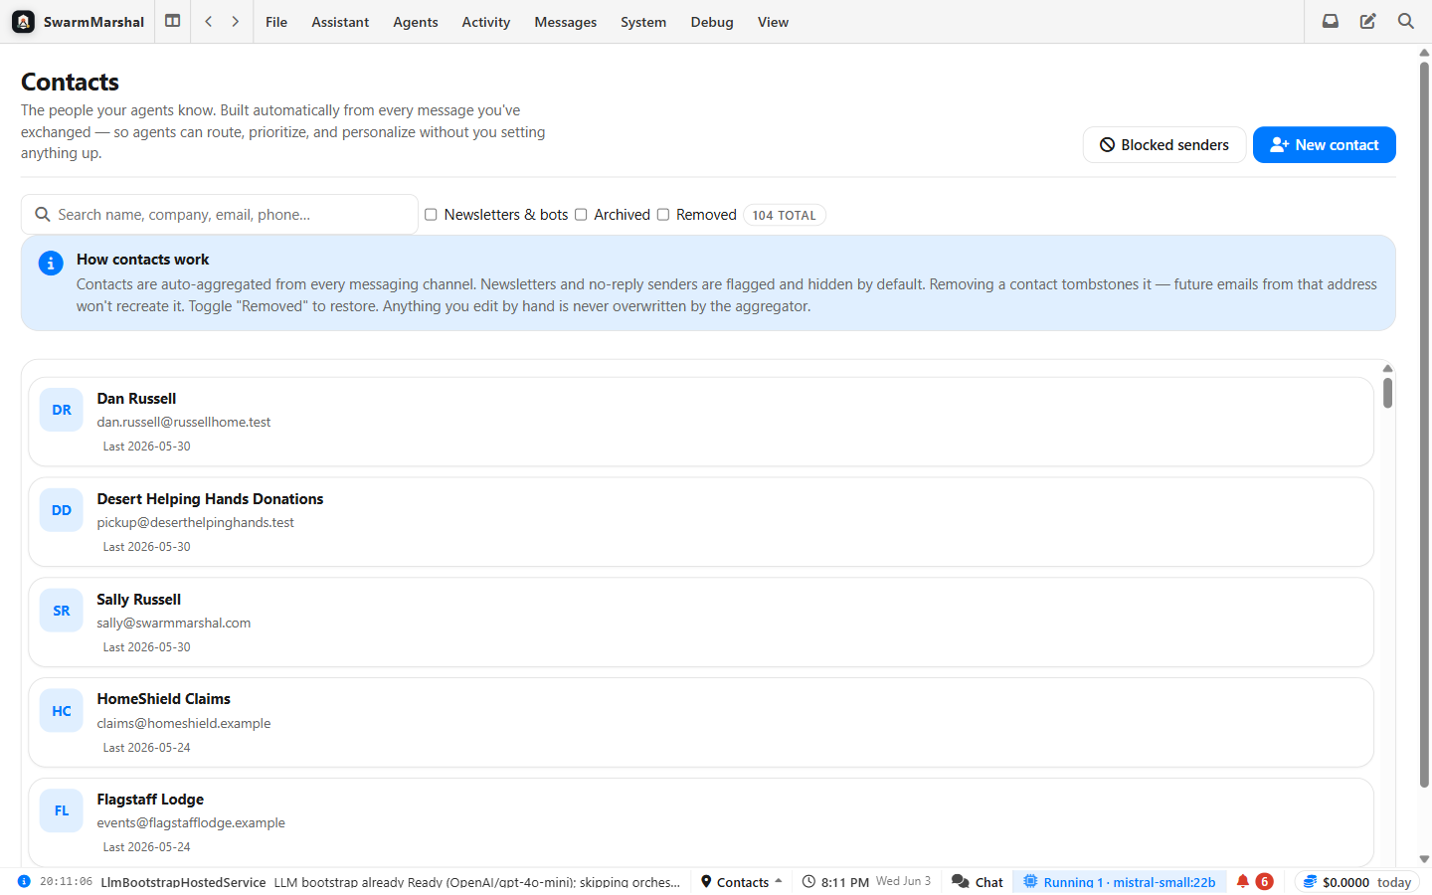Open the View menu
Image resolution: width=1432 pixels, height=895 pixels.
coord(773,22)
